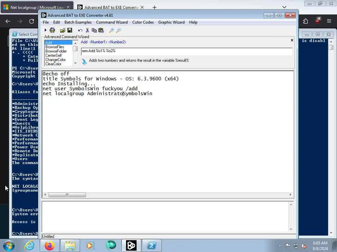The image size is (337, 252).
Task: Zoom in with the magnifier plus icon
Action: click(x=112, y=31)
